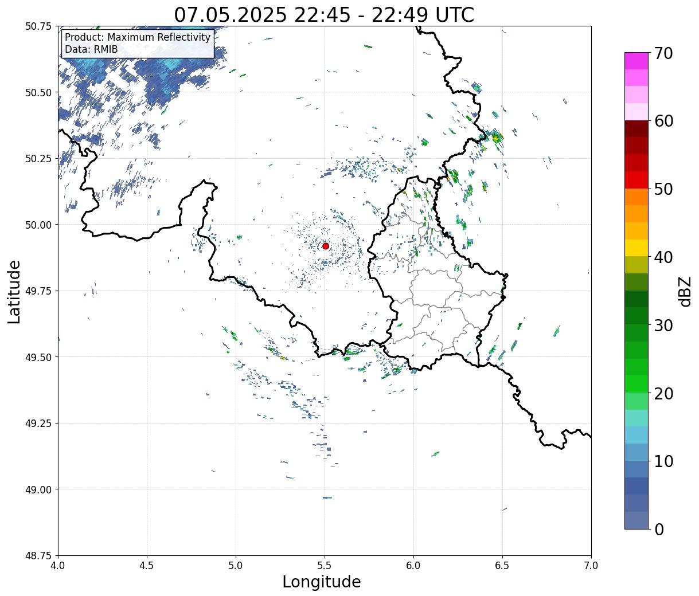Screen dimensions: 699x596
Task: Click latitude tick label 49.00
Action: 38,489
